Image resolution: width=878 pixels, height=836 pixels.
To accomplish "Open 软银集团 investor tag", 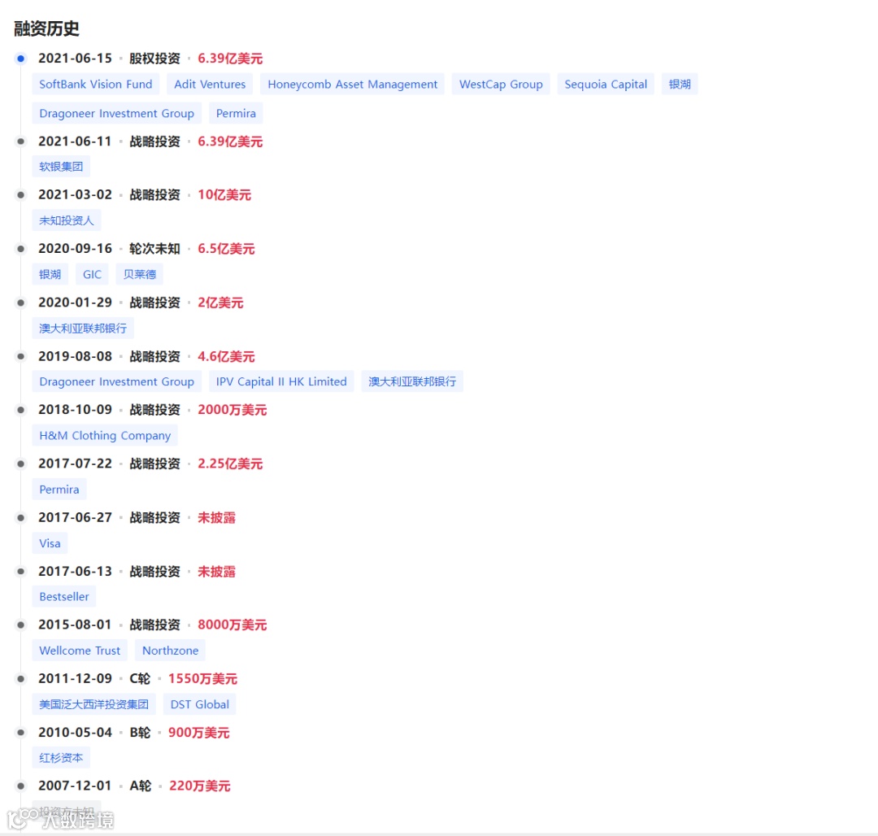I will tap(61, 166).
